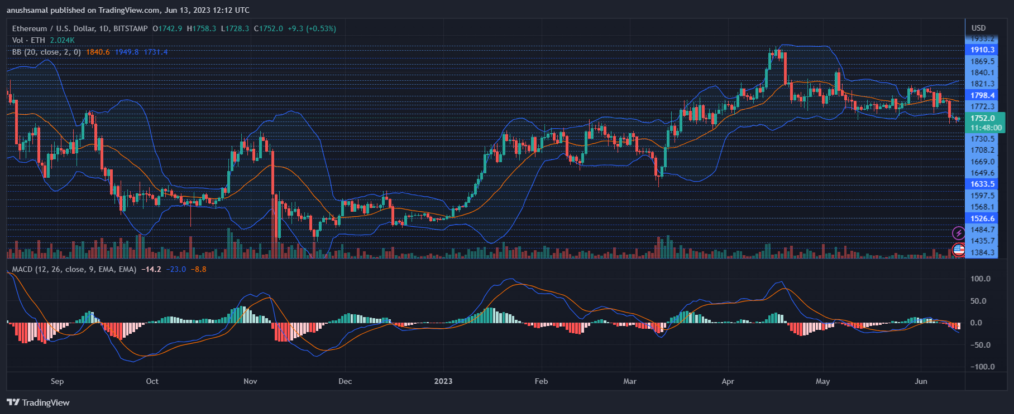Click the Jun label on time axis
Screen dimensions: 1014x414
tap(921, 381)
